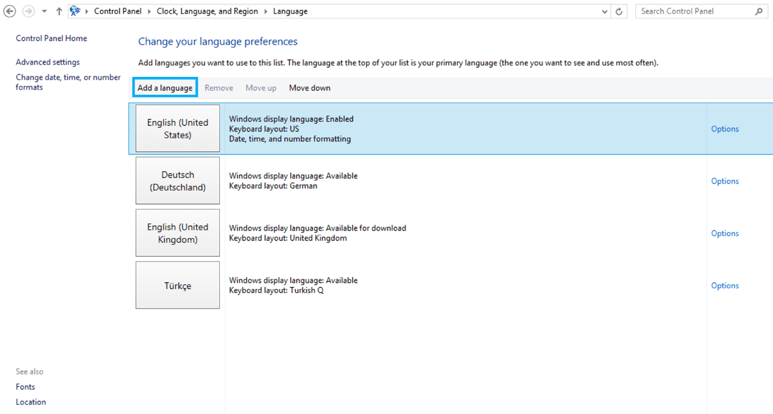Go up one level with the up arrow
Image resolution: width=773 pixels, height=414 pixels.
(x=58, y=11)
